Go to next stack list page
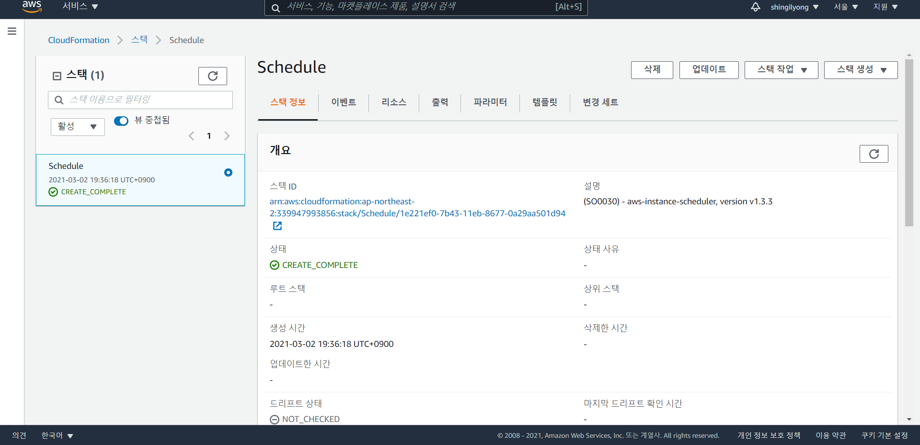920x445 pixels. click(227, 136)
